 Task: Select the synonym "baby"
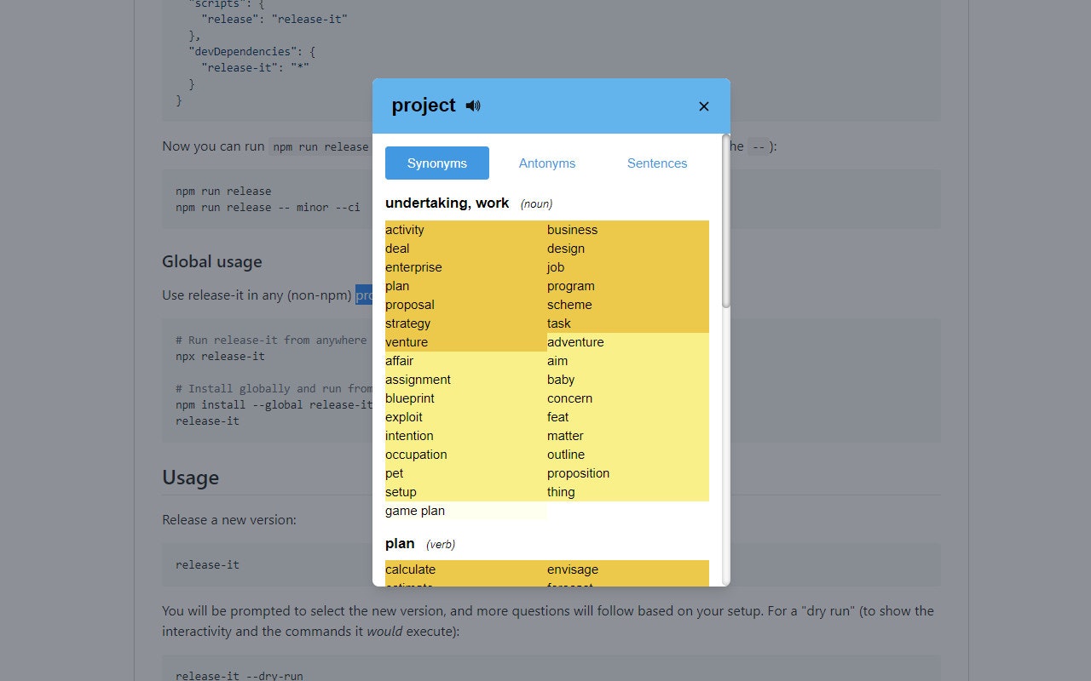pyautogui.click(x=561, y=380)
